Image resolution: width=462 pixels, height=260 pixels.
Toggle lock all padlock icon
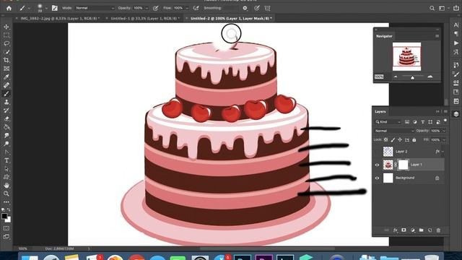414,139
